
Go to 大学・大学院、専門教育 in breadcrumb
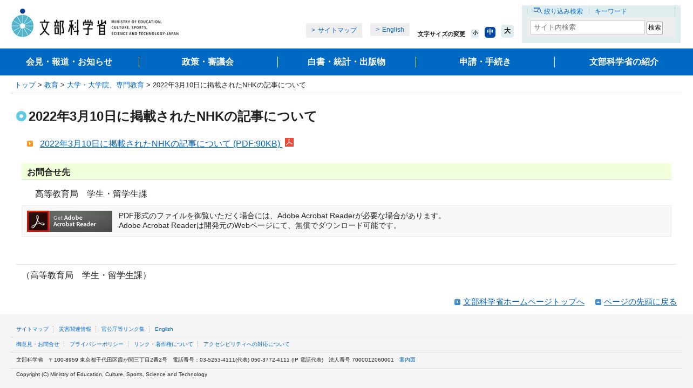click(x=105, y=85)
